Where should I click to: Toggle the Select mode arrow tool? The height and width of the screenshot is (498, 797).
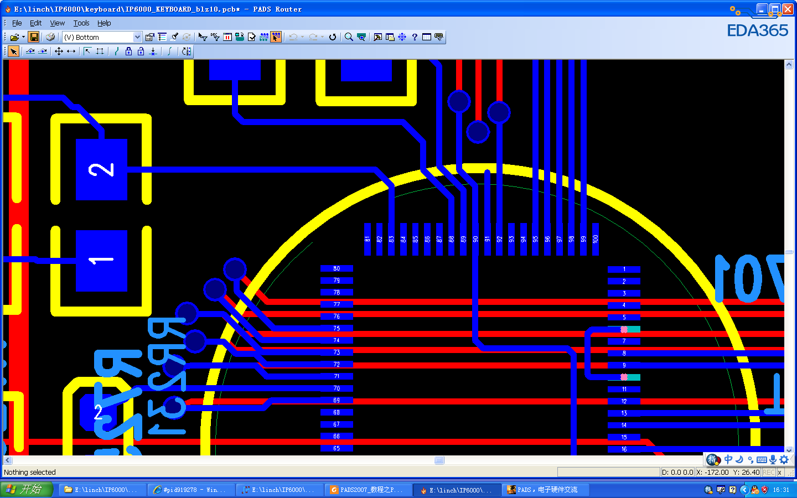click(x=13, y=51)
